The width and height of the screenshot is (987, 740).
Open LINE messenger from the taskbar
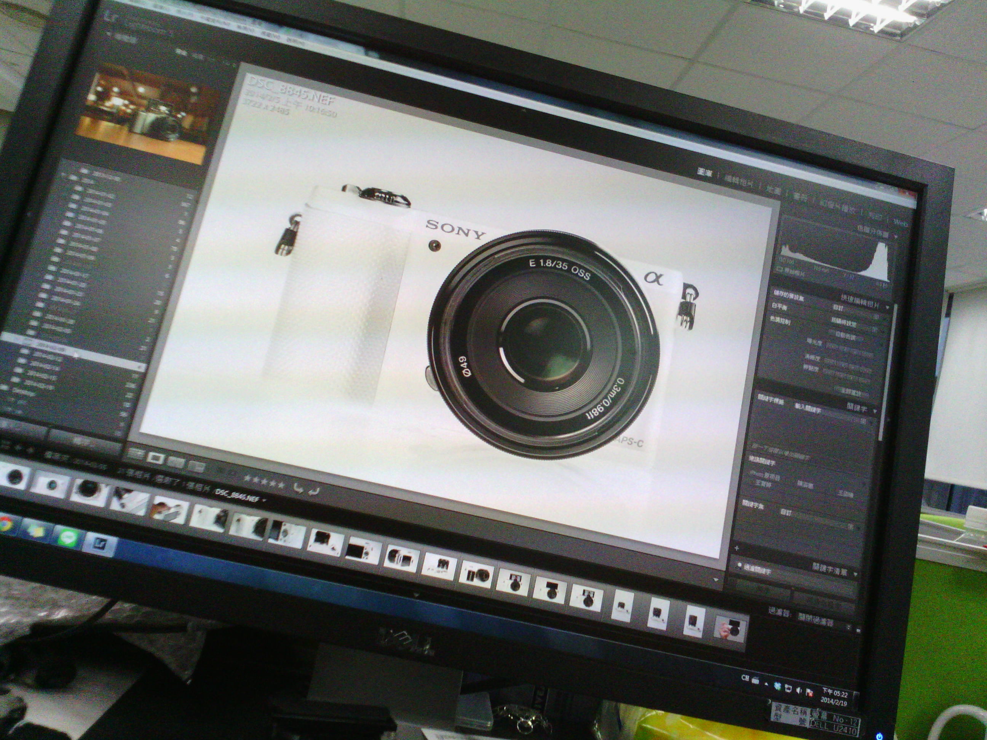(67, 538)
